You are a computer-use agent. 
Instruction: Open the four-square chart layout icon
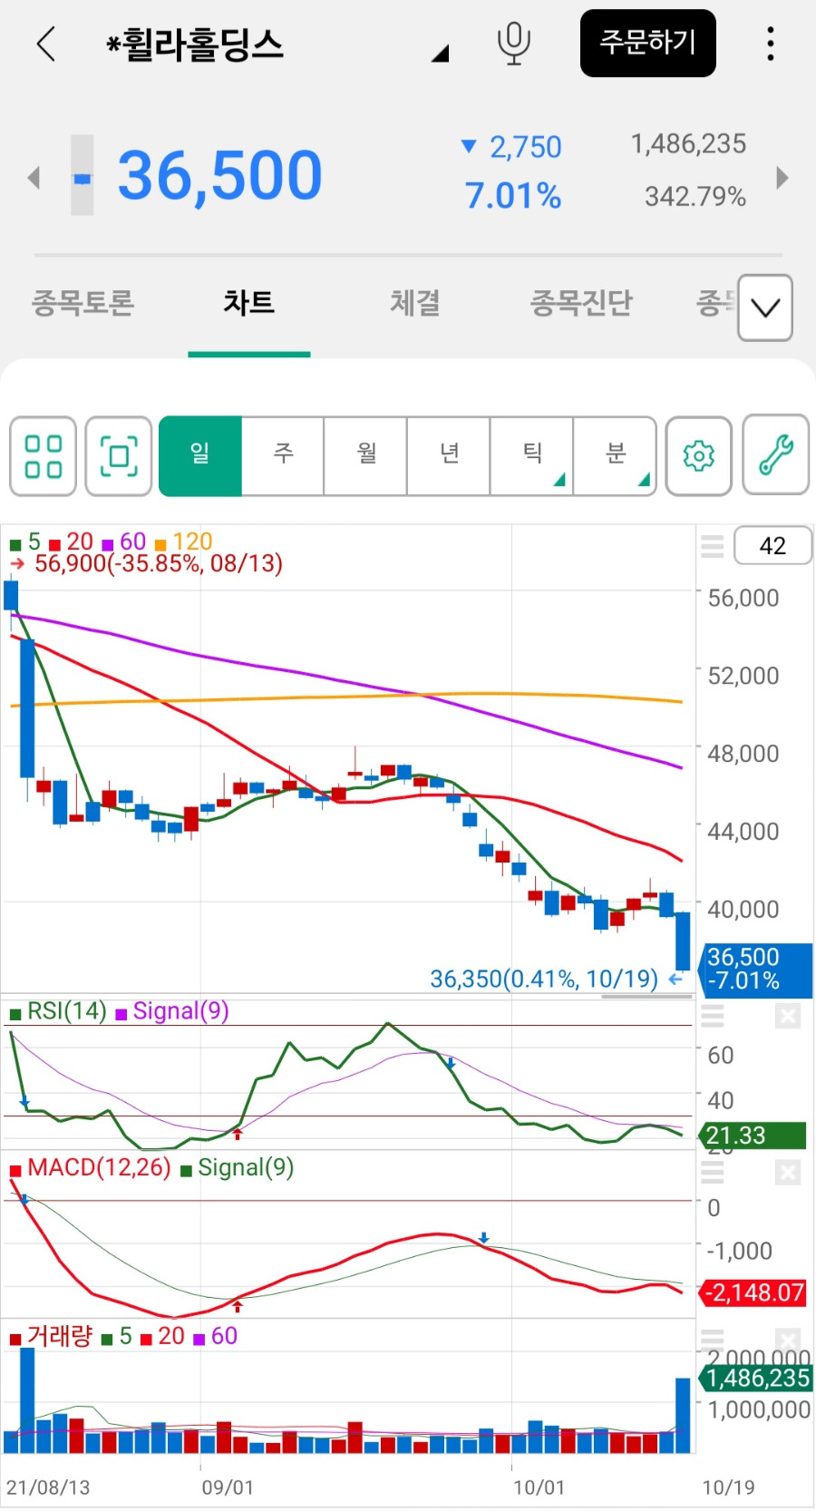pos(43,456)
